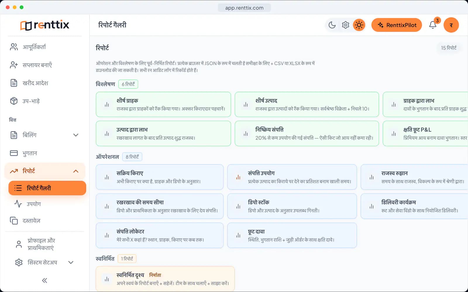Expand the बिलिंग menu chevron

[76, 135]
